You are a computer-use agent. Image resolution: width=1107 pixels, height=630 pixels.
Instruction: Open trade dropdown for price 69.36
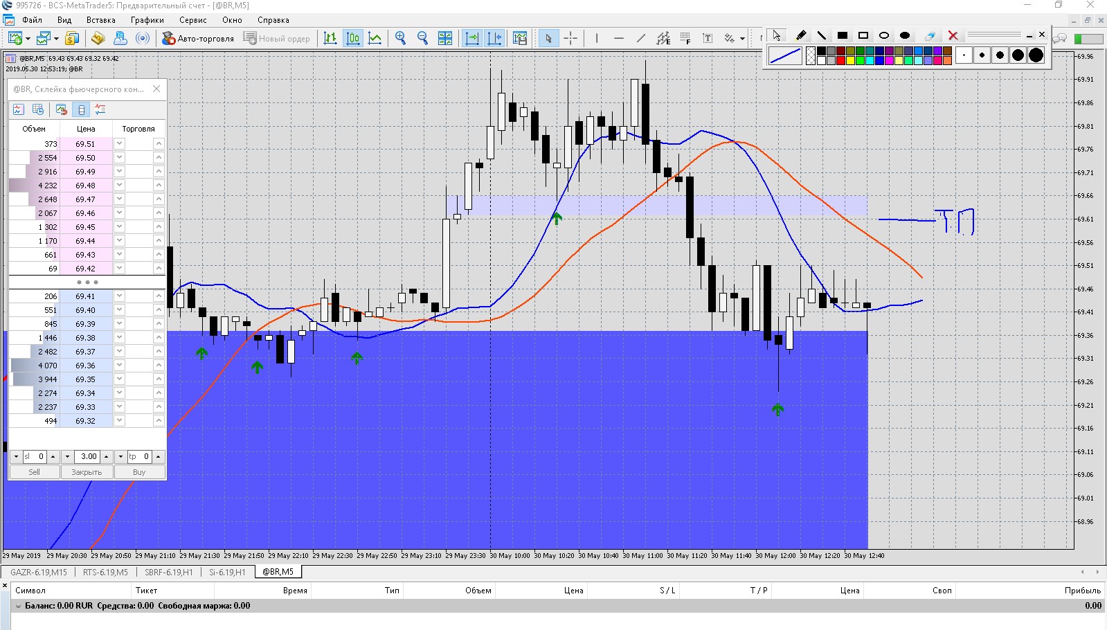[119, 365]
